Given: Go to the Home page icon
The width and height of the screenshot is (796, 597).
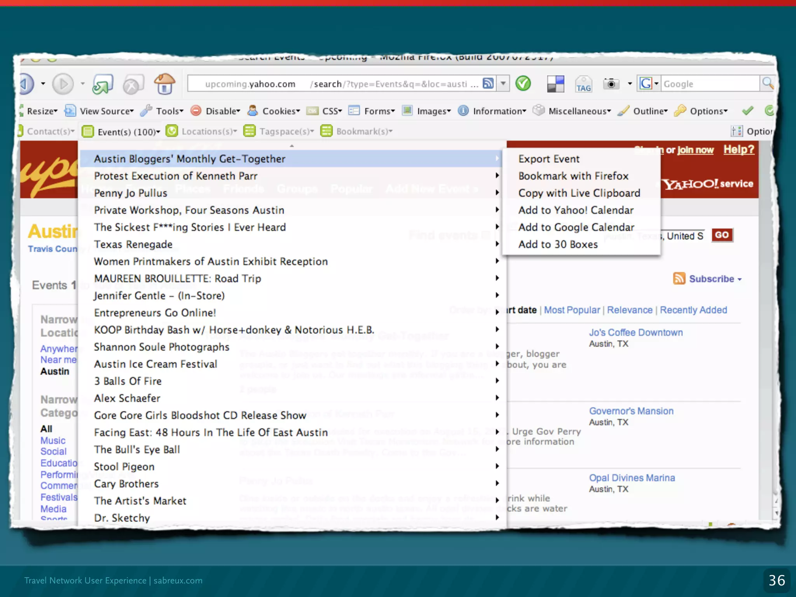Looking at the screenshot, I should pos(164,84).
